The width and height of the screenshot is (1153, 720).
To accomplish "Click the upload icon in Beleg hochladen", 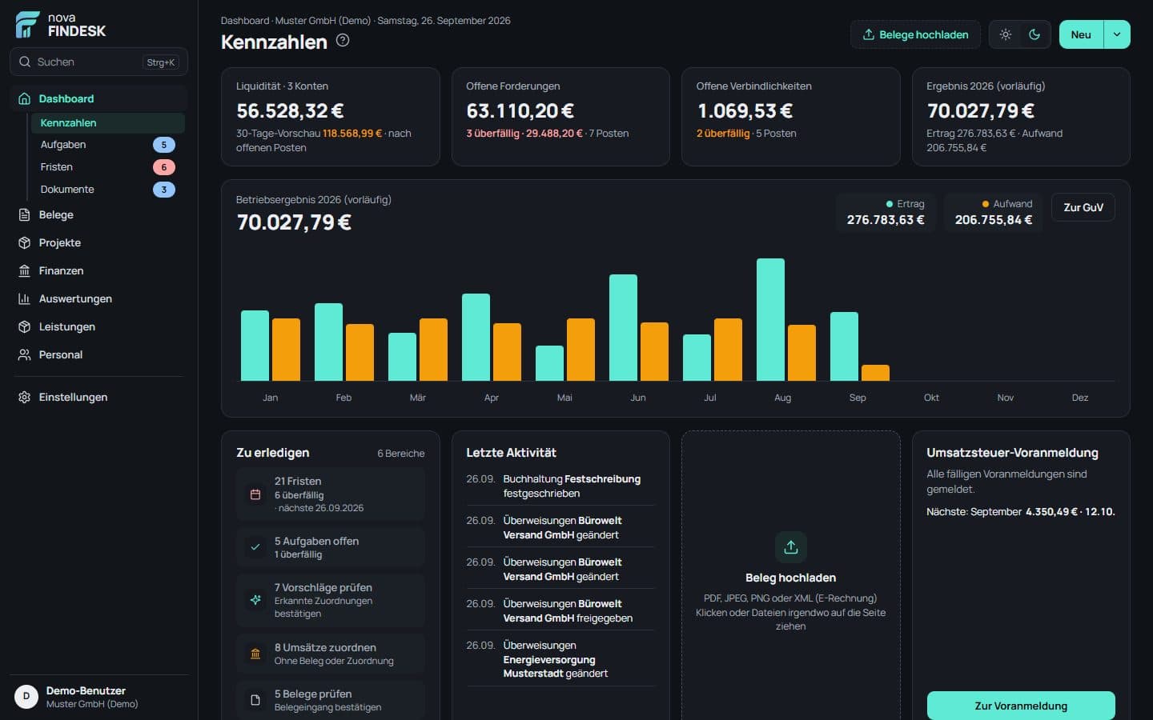I will 790,547.
